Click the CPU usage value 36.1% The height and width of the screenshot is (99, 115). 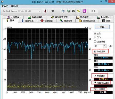coord(103,92)
